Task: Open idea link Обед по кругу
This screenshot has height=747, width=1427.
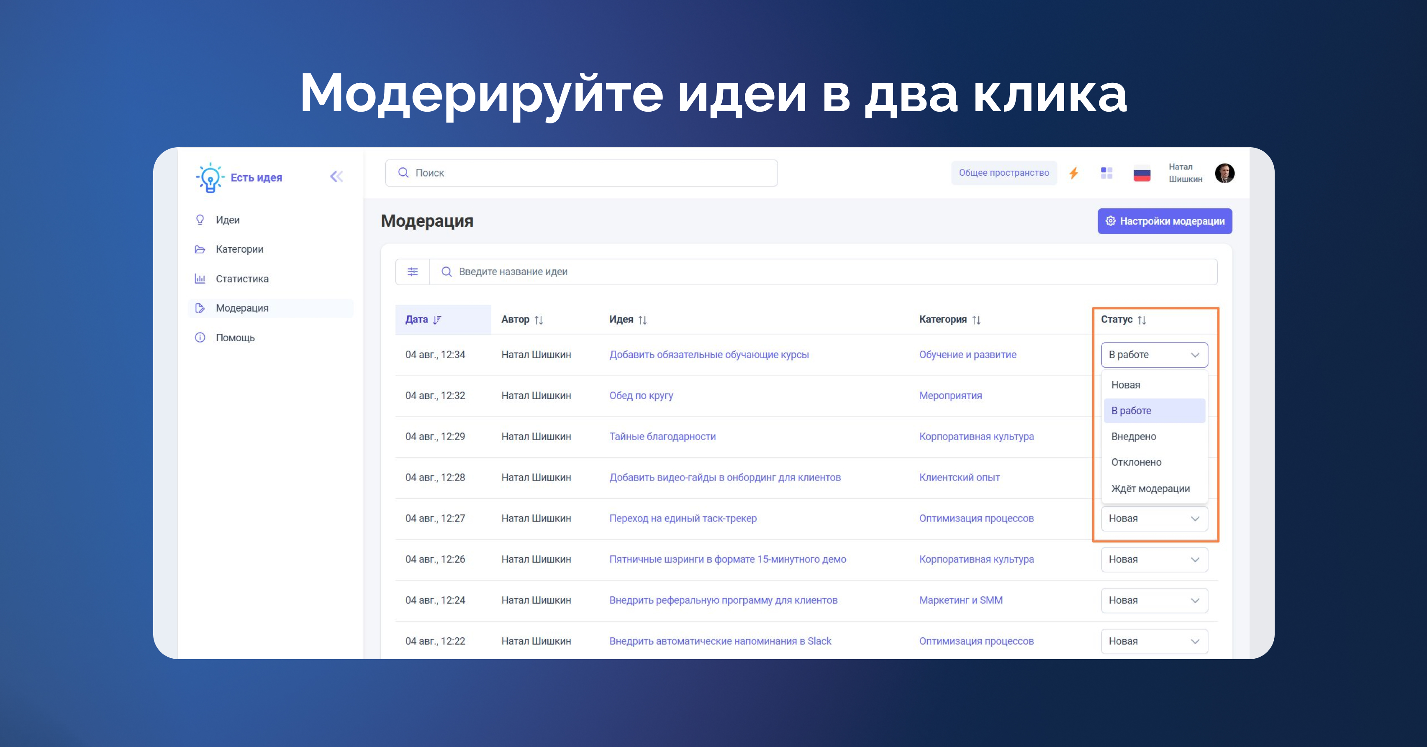Action: (x=641, y=396)
